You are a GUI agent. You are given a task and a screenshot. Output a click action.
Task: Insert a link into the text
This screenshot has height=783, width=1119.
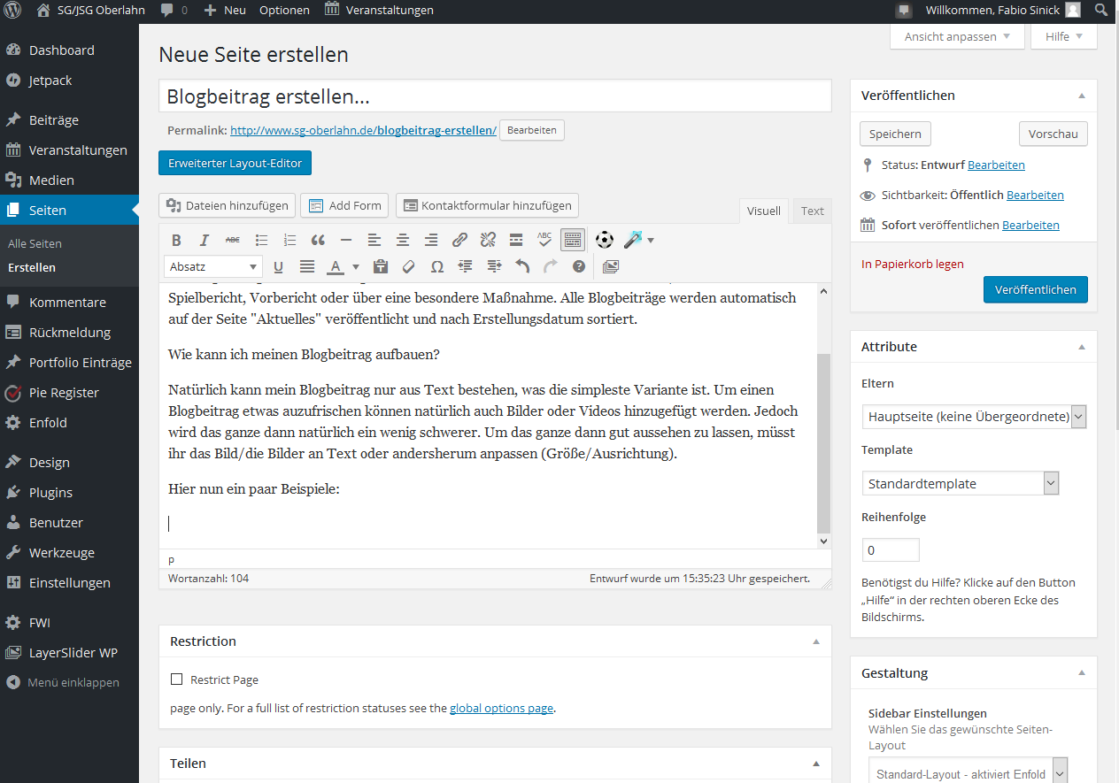[459, 239]
